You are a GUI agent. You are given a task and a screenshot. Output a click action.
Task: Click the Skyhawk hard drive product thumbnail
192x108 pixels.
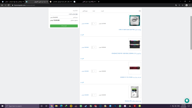135,92
